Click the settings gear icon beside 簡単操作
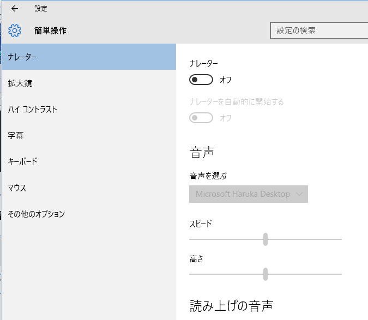 tap(15, 31)
